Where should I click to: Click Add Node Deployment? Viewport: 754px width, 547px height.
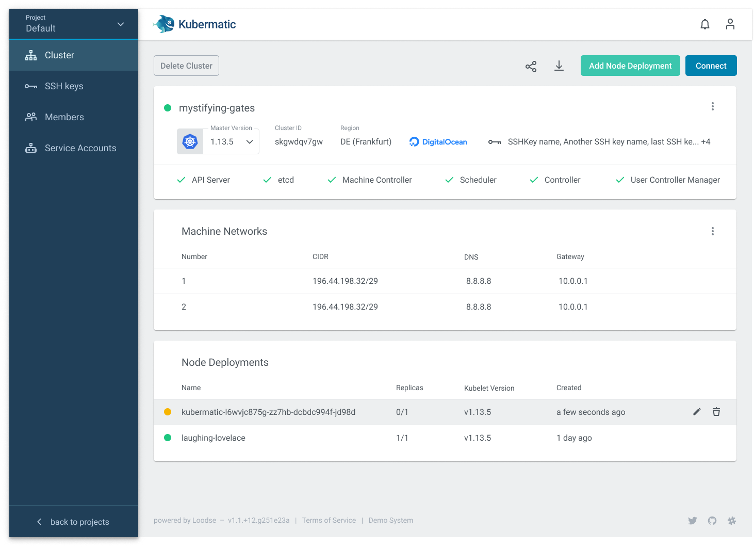pos(630,66)
